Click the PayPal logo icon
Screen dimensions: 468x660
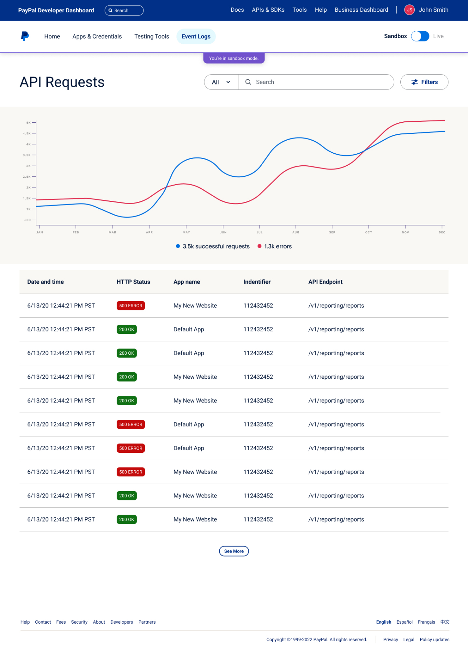(x=25, y=36)
